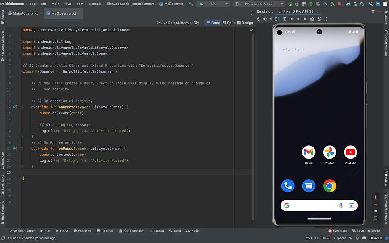Open Messages app on emulator
The image size is (389, 243).
click(x=309, y=186)
